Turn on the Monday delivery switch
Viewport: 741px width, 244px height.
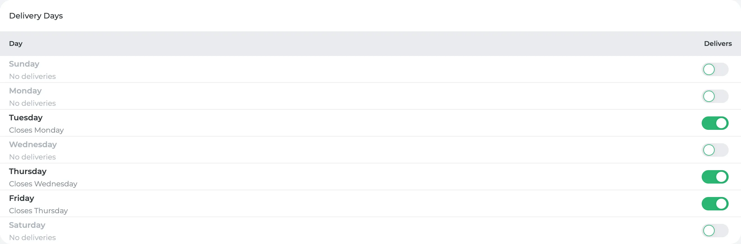coord(715,96)
